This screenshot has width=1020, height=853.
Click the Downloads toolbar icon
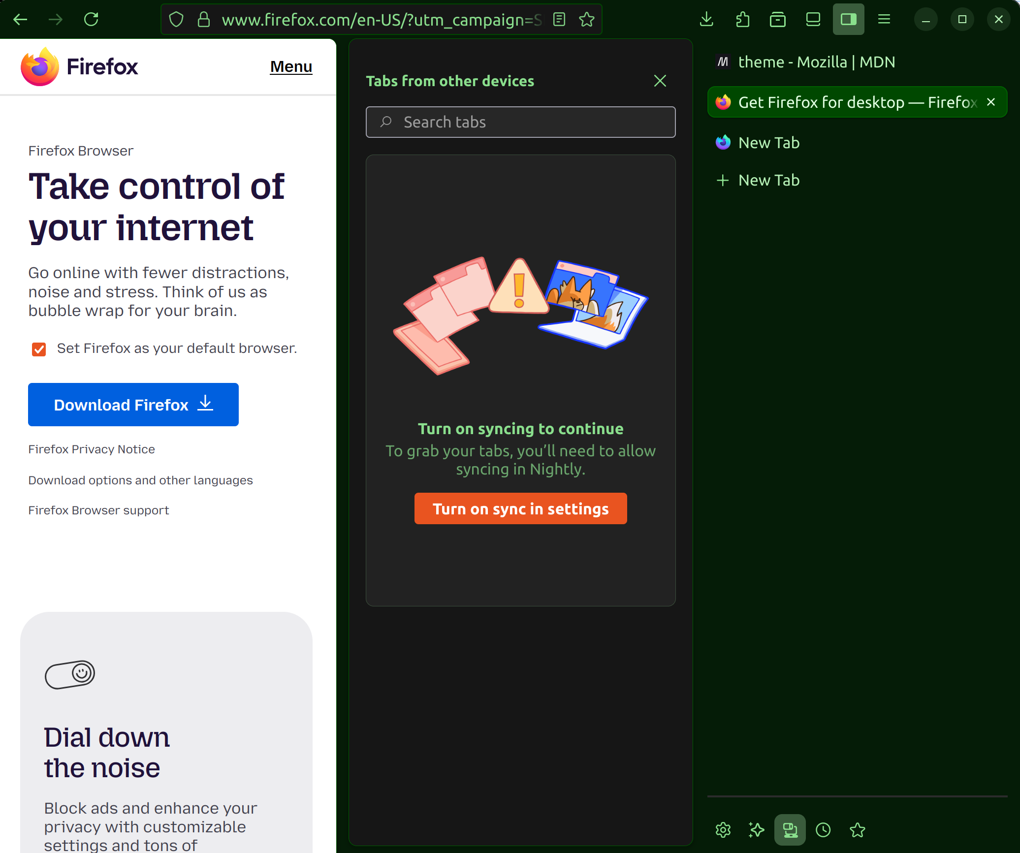[x=706, y=20]
